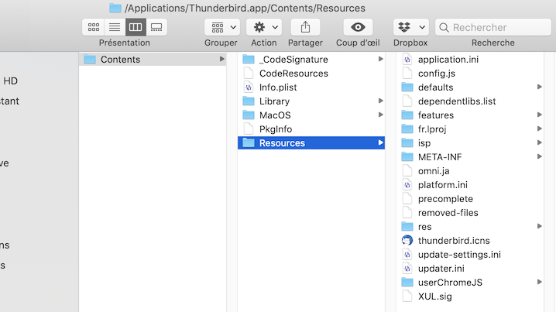Open the Grouper dropdown

coord(222,27)
